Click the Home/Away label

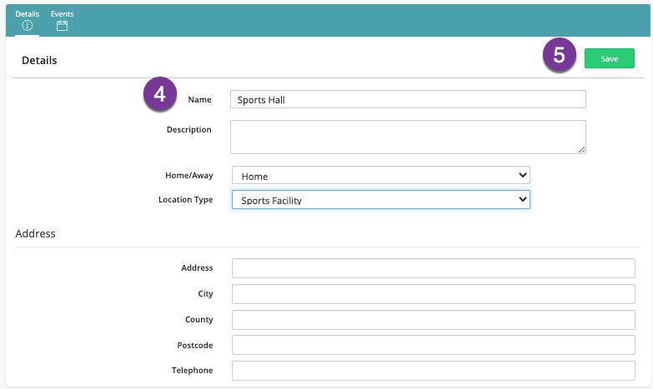pos(189,176)
